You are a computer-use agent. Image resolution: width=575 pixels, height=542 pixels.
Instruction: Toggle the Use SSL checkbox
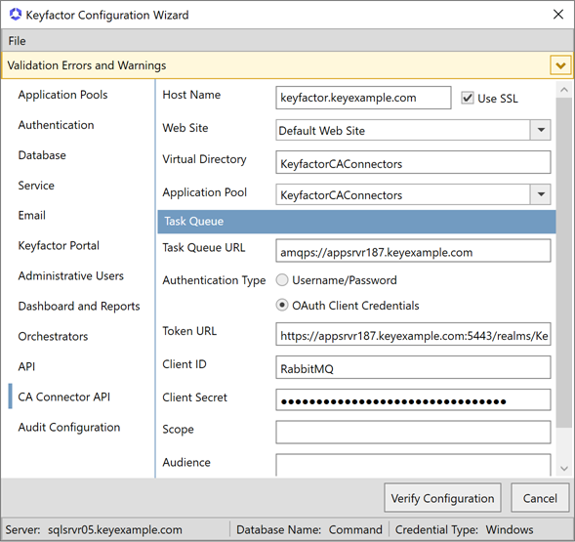coord(468,98)
